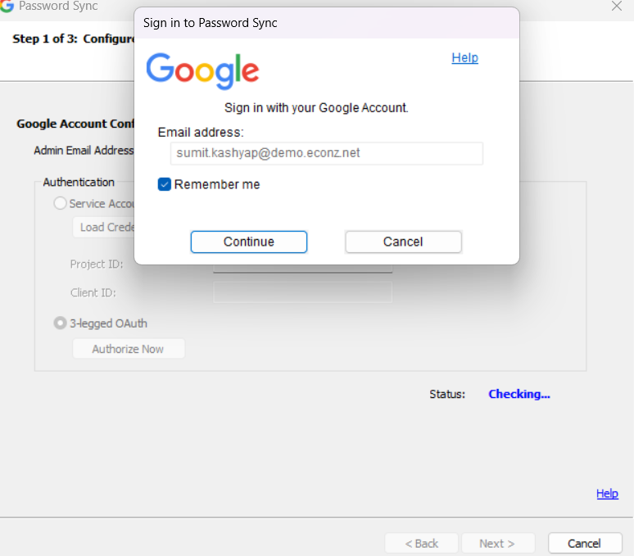Click the Status: label
634x556 pixels.
click(x=447, y=394)
